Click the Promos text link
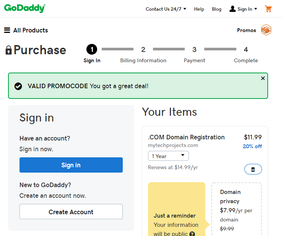283x236 pixels. pyautogui.click(x=247, y=30)
